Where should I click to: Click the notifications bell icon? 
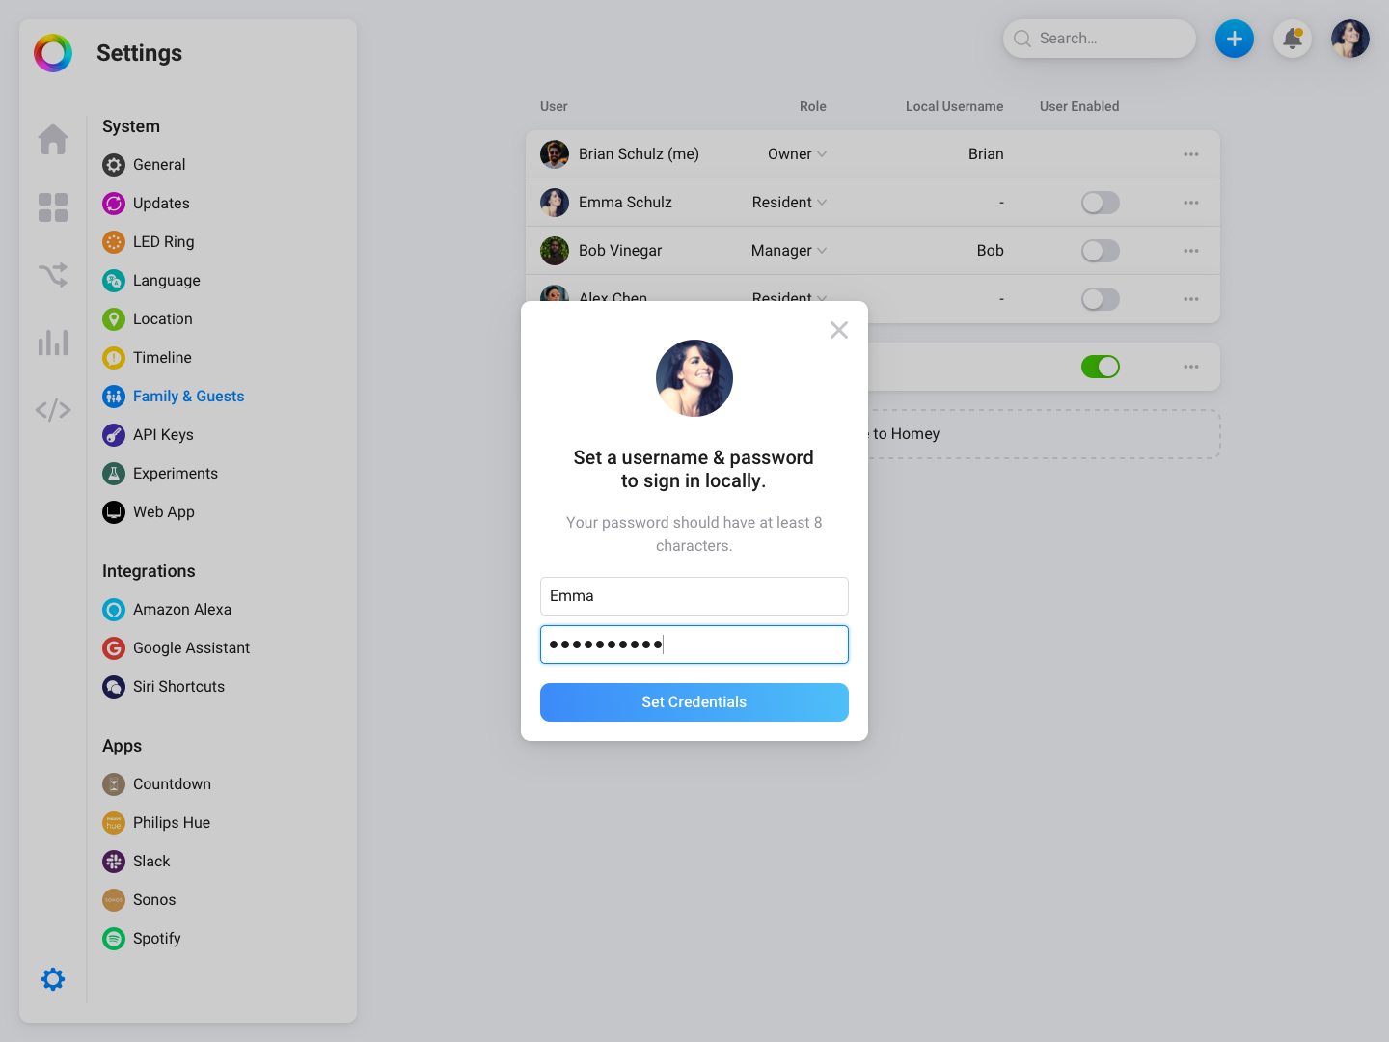coord(1293,39)
